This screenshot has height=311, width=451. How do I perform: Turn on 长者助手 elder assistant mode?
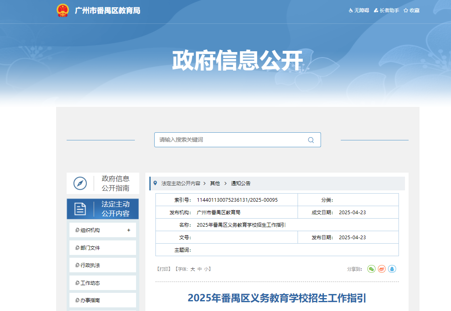[386, 10]
